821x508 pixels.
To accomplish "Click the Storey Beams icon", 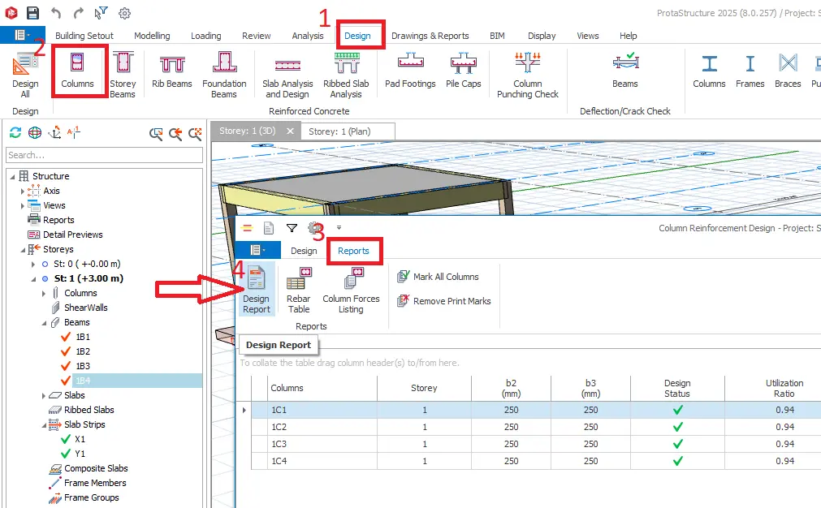I will click(123, 75).
